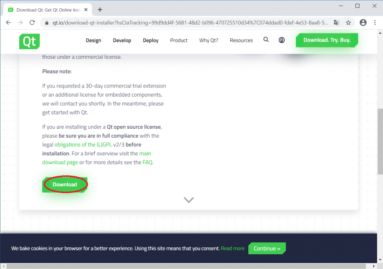Click the Google Translate icon in address bar
The width and height of the screenshot is (383, 269).
tap(336, 22)
